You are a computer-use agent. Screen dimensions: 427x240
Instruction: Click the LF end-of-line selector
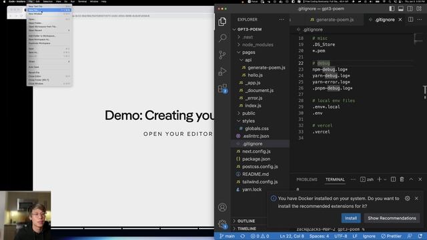point(355,236)
